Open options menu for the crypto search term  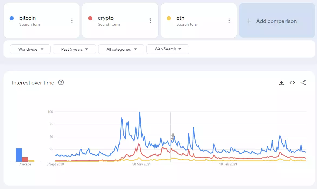pos(150,20)
